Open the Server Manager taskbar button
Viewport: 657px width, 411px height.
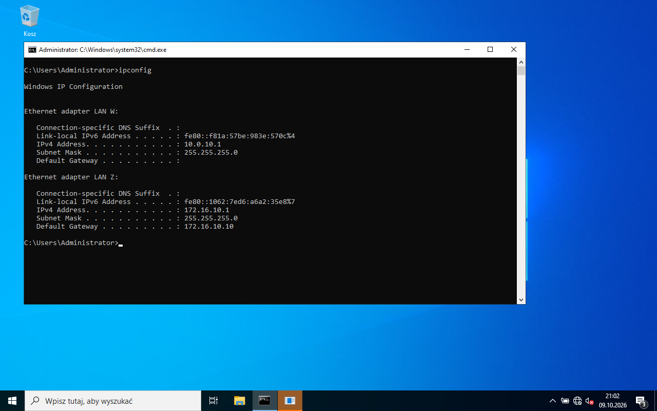[x=290, y=401]
